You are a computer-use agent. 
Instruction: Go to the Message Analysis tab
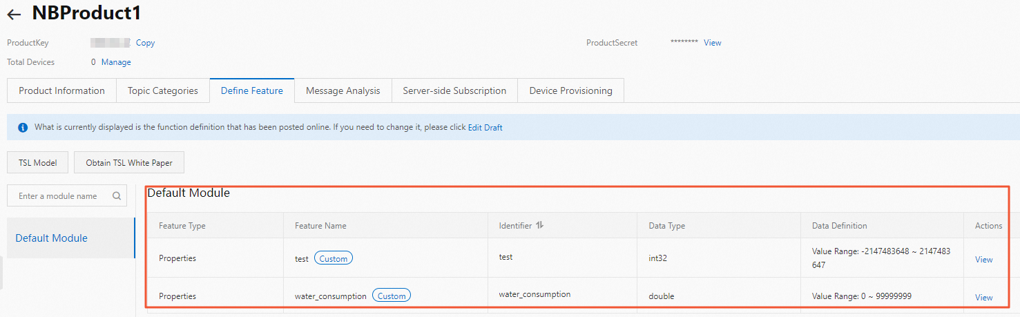pos(343,90)
